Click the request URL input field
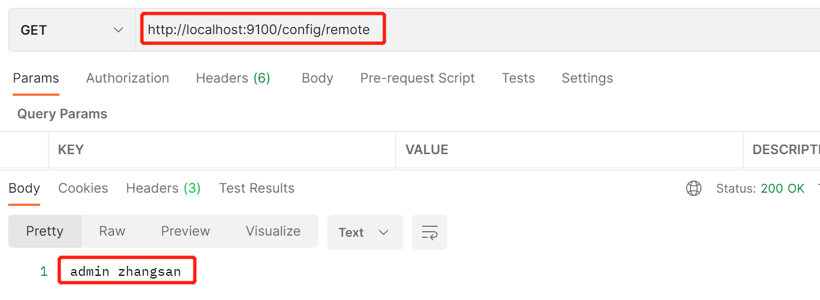This screenshot has height=300, width=820. point(259,30)
